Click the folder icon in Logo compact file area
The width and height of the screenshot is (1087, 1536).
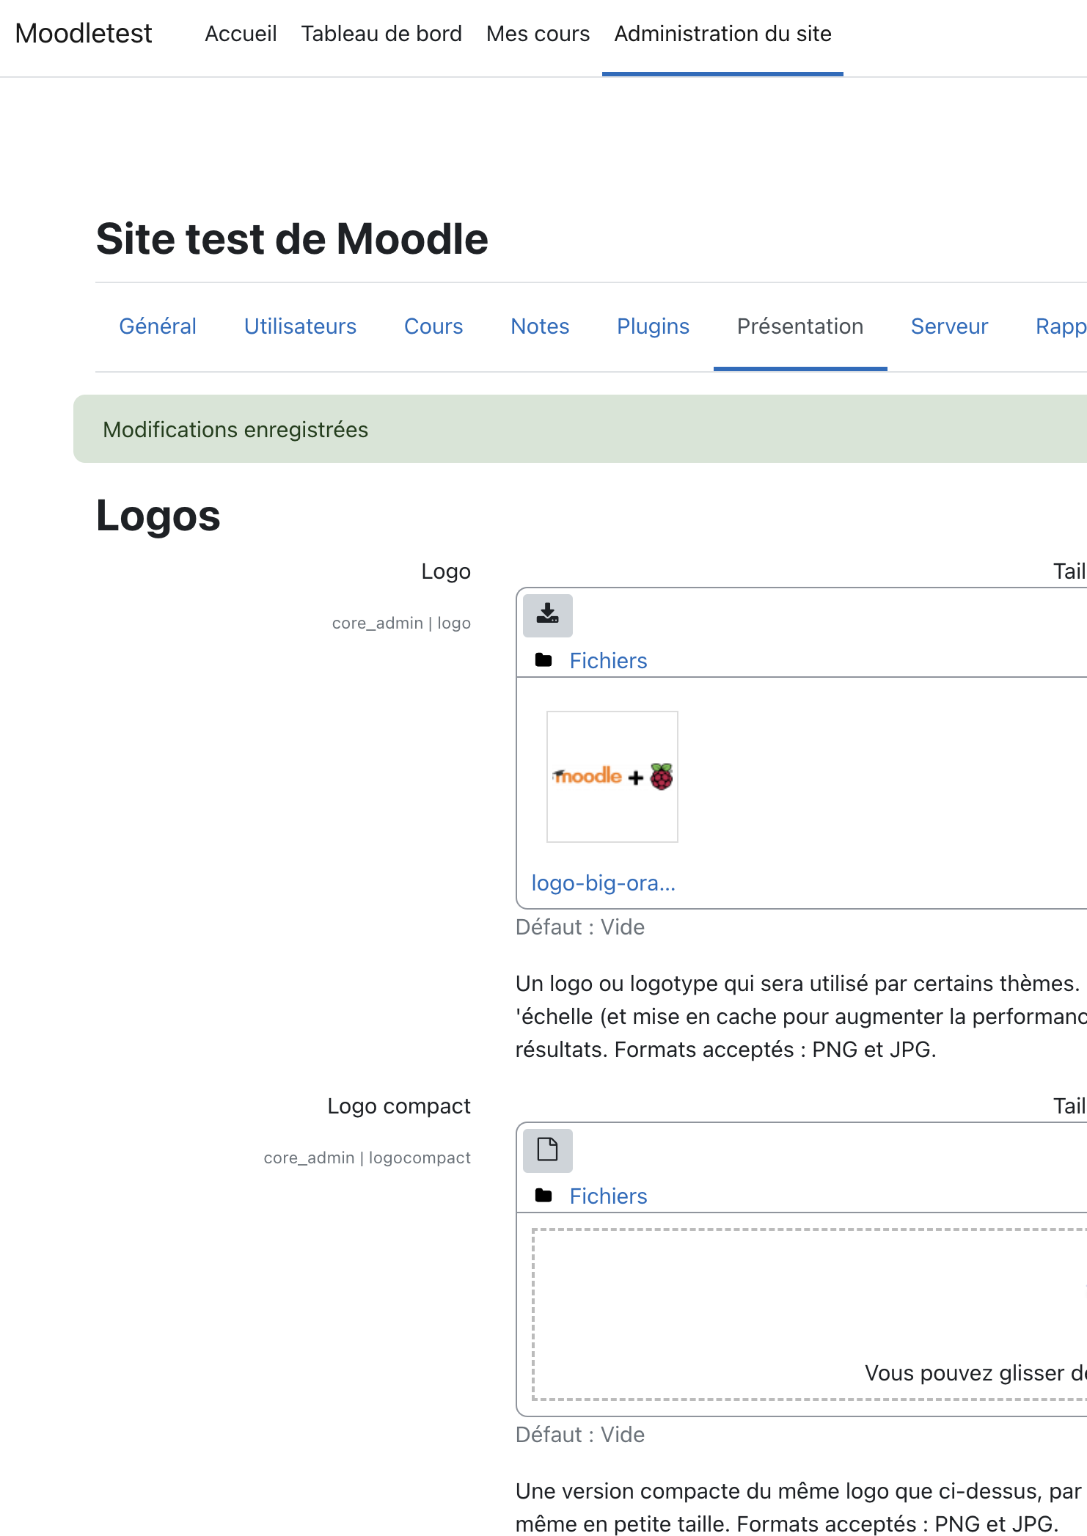tap(543, 1196)
